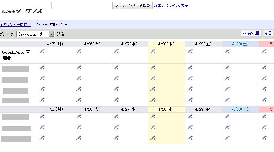Add event for GoogleApps 管理者 on 4/30

tap(227, 51)
